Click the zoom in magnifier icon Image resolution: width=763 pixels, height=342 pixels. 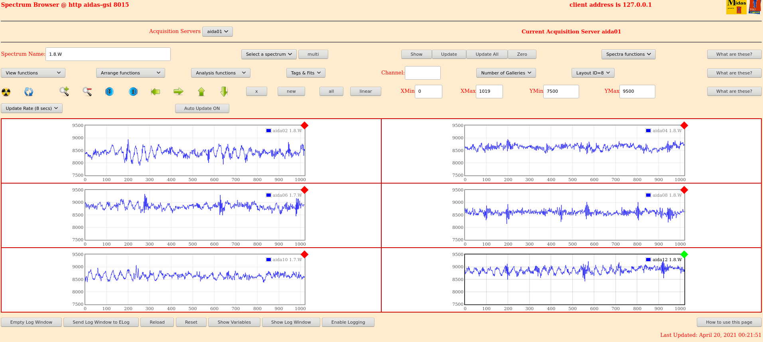pos(64,92)
